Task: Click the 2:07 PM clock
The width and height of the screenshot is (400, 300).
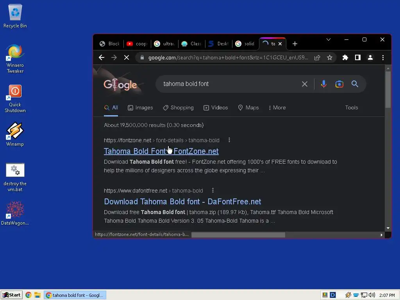Action: 387,295
